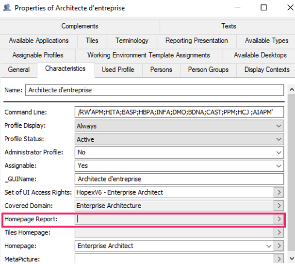
Task: Click arrow button next to Homepage dropdown
Action: click(x=279, y=246)
